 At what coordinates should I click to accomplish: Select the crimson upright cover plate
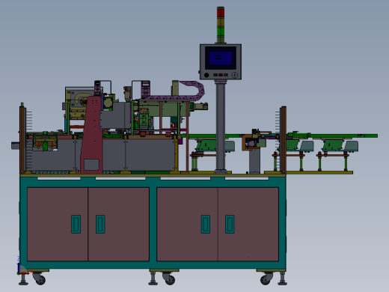click(x=92, y=135)
